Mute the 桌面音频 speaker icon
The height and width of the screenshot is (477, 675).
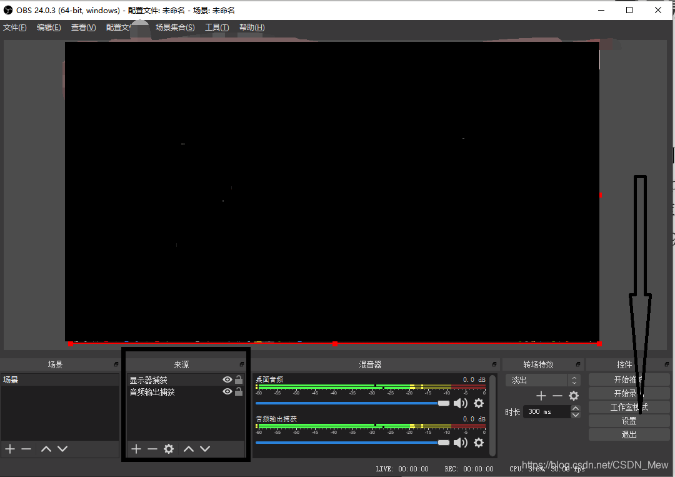(x=461, y=403)
